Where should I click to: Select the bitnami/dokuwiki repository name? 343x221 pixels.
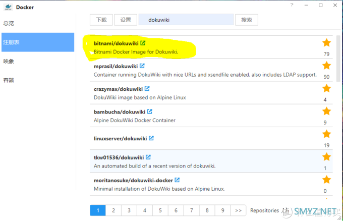116,43
